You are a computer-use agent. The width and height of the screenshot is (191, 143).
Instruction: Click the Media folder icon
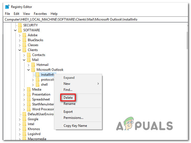(x=29, y=89)
